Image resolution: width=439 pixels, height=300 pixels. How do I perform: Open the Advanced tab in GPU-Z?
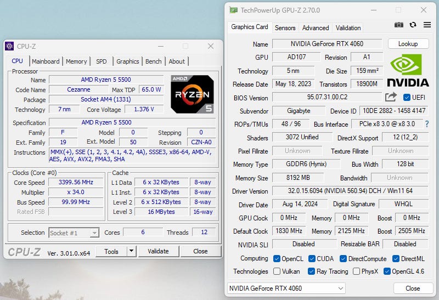coord(316,28)
